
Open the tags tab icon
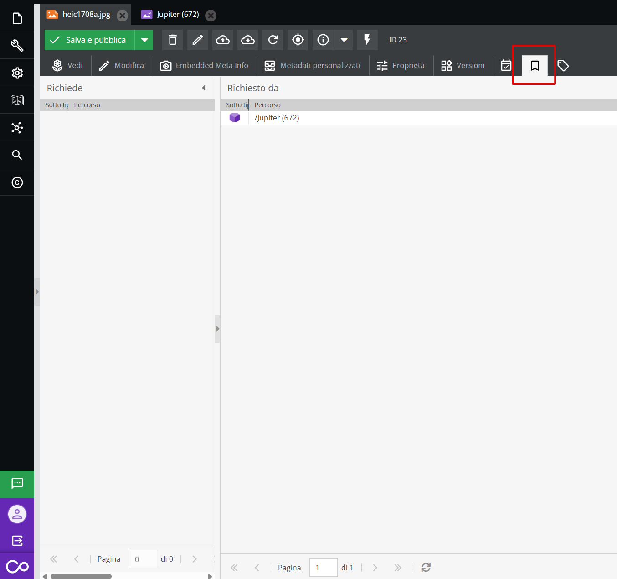(563, 66)
